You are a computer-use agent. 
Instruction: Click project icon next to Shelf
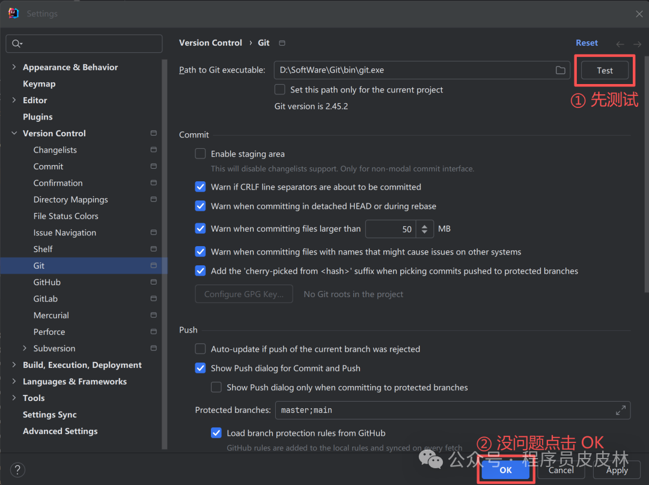pyautogui.click(x=154, y=249)
